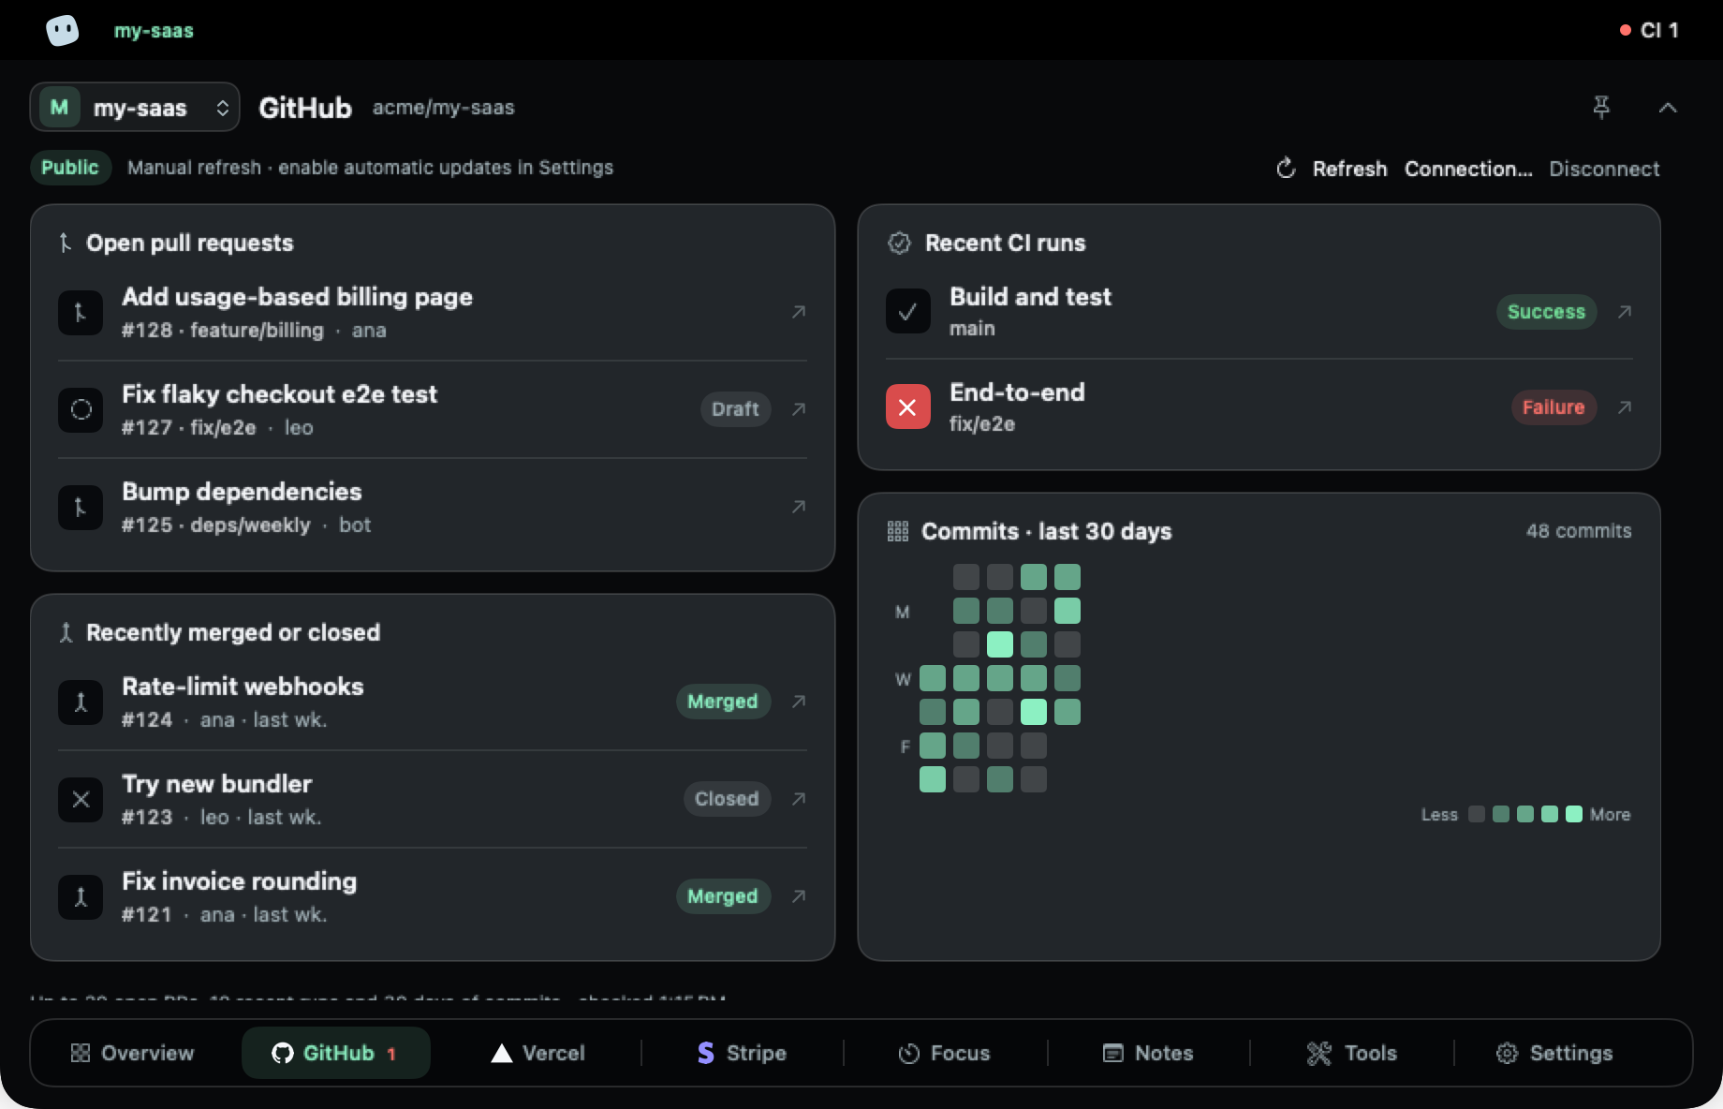Click the merge icon for Rate-limit webhooks

click(81, 702)
